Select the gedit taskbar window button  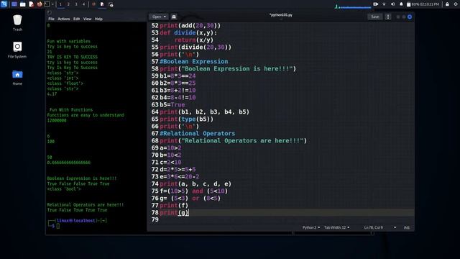point(102,4)
